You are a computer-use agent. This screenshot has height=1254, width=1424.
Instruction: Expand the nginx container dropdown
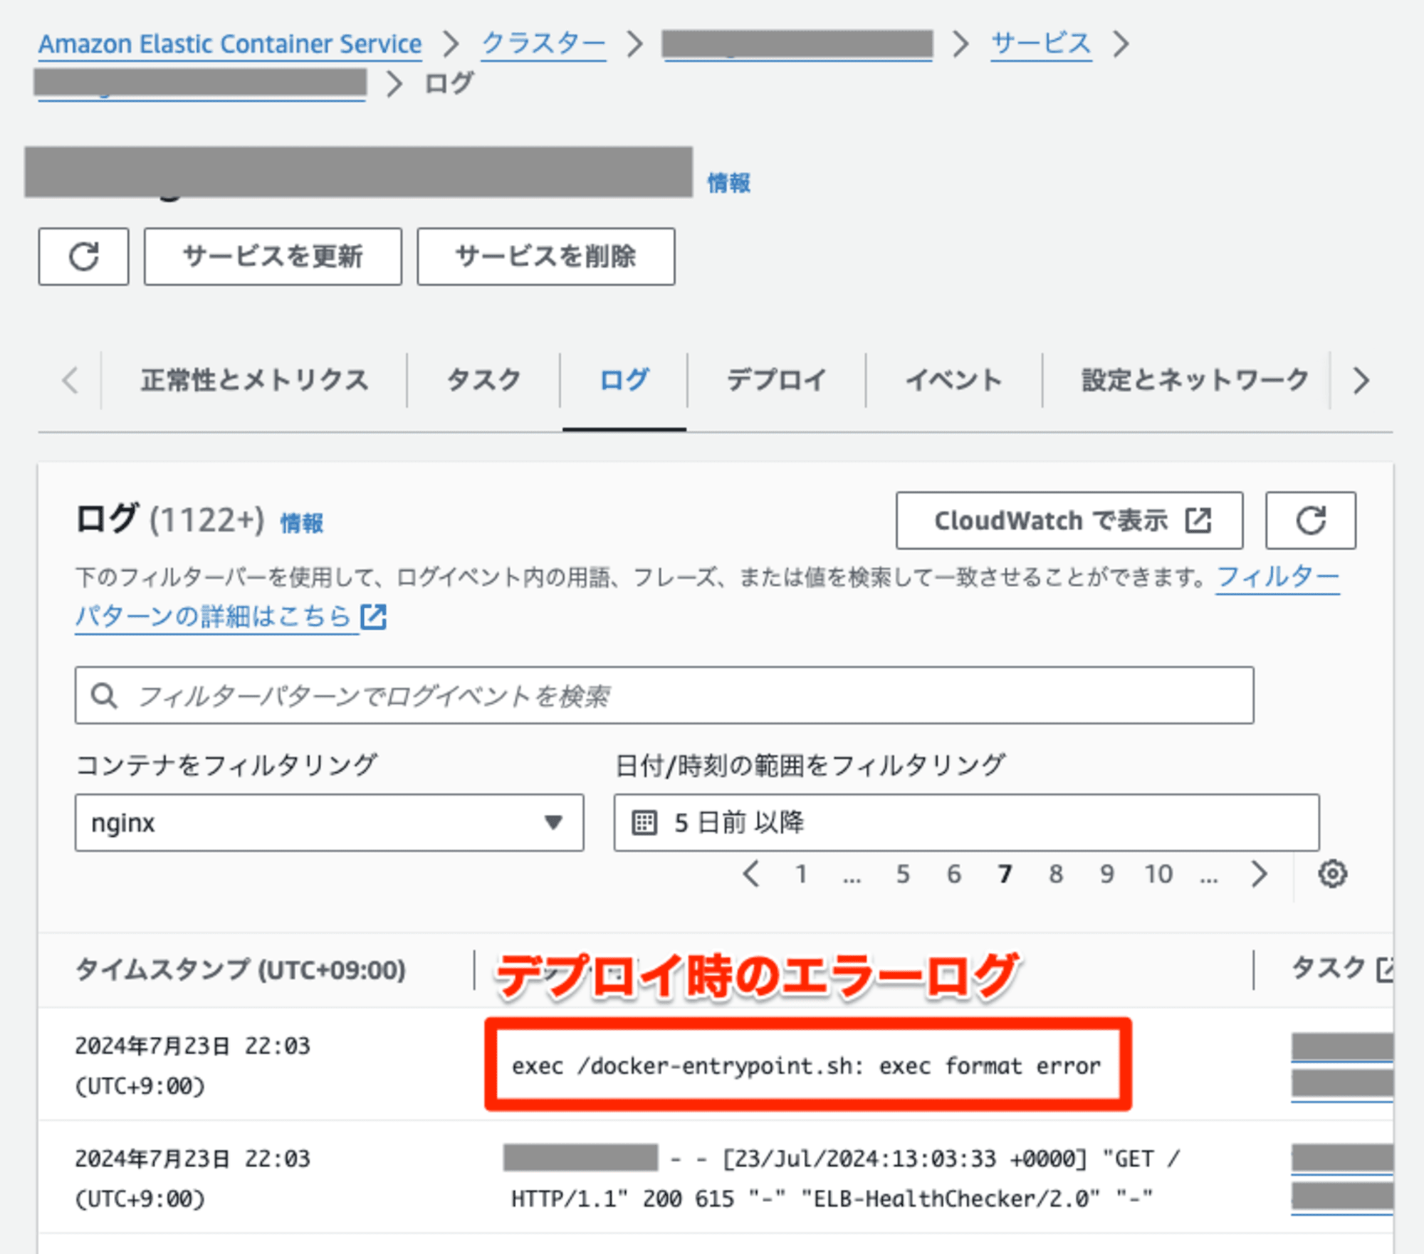coord(329,823)
